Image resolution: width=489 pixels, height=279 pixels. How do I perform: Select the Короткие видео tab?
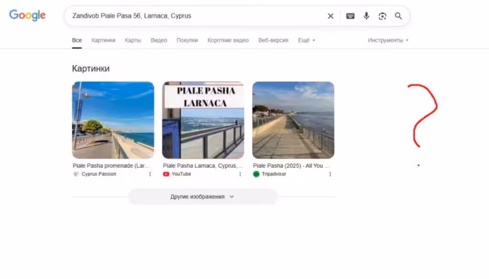click(228, 40)
